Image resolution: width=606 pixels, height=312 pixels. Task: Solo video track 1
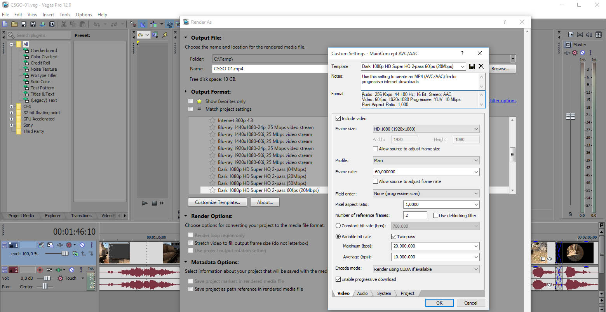(x=92, y=245)
